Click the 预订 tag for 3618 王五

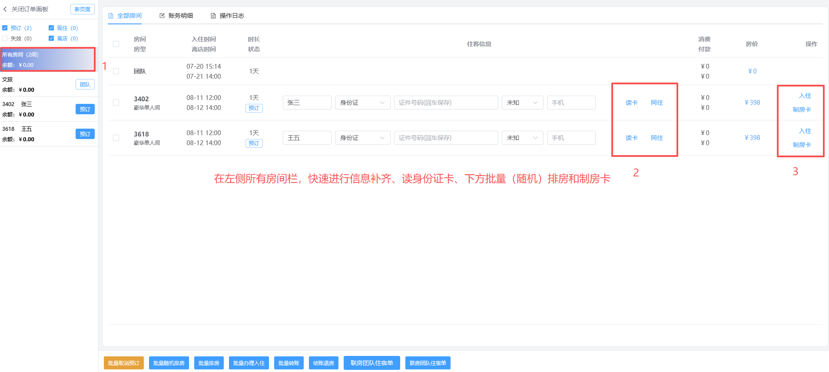(85, 134)
